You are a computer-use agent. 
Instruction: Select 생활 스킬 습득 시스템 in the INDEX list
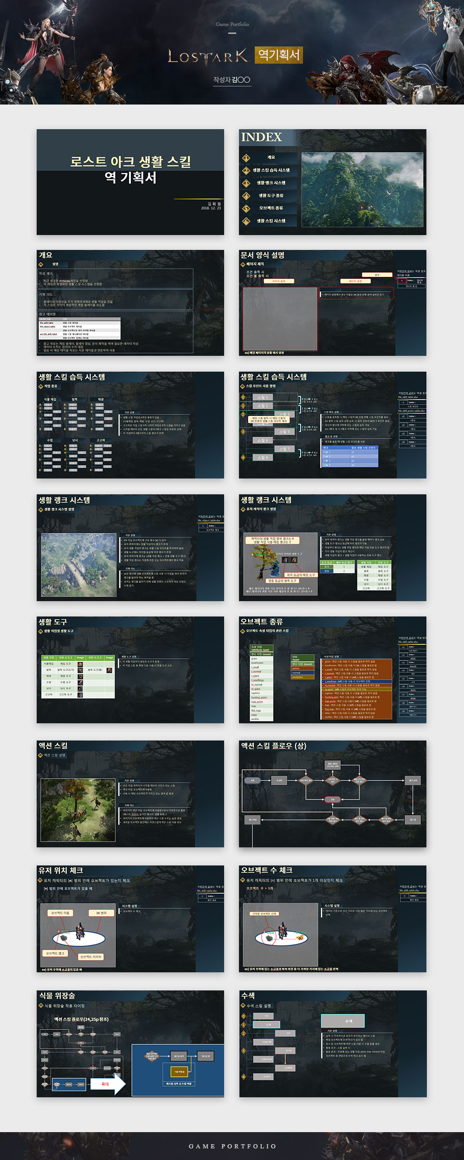pyautogui.click(x=271, y=170)
